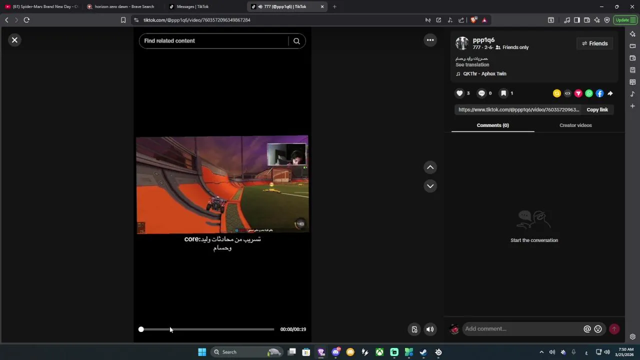
Task: Open the Brave Shields lion icon
Action: 473,20
